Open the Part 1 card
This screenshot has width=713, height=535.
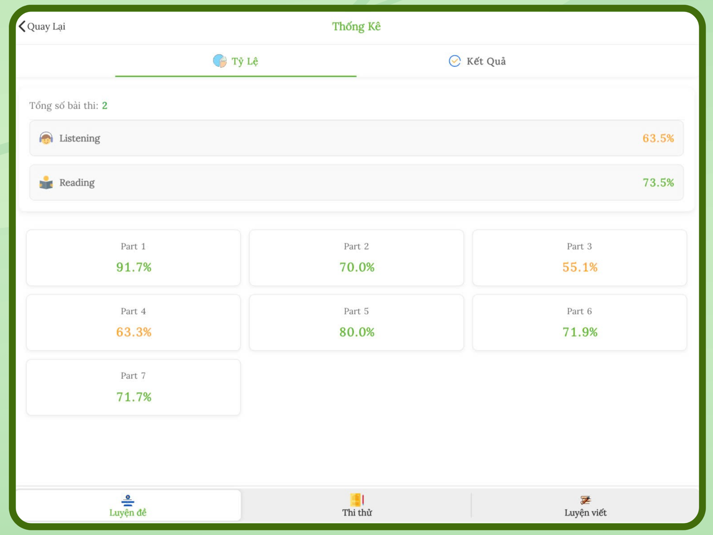(133, 258)
